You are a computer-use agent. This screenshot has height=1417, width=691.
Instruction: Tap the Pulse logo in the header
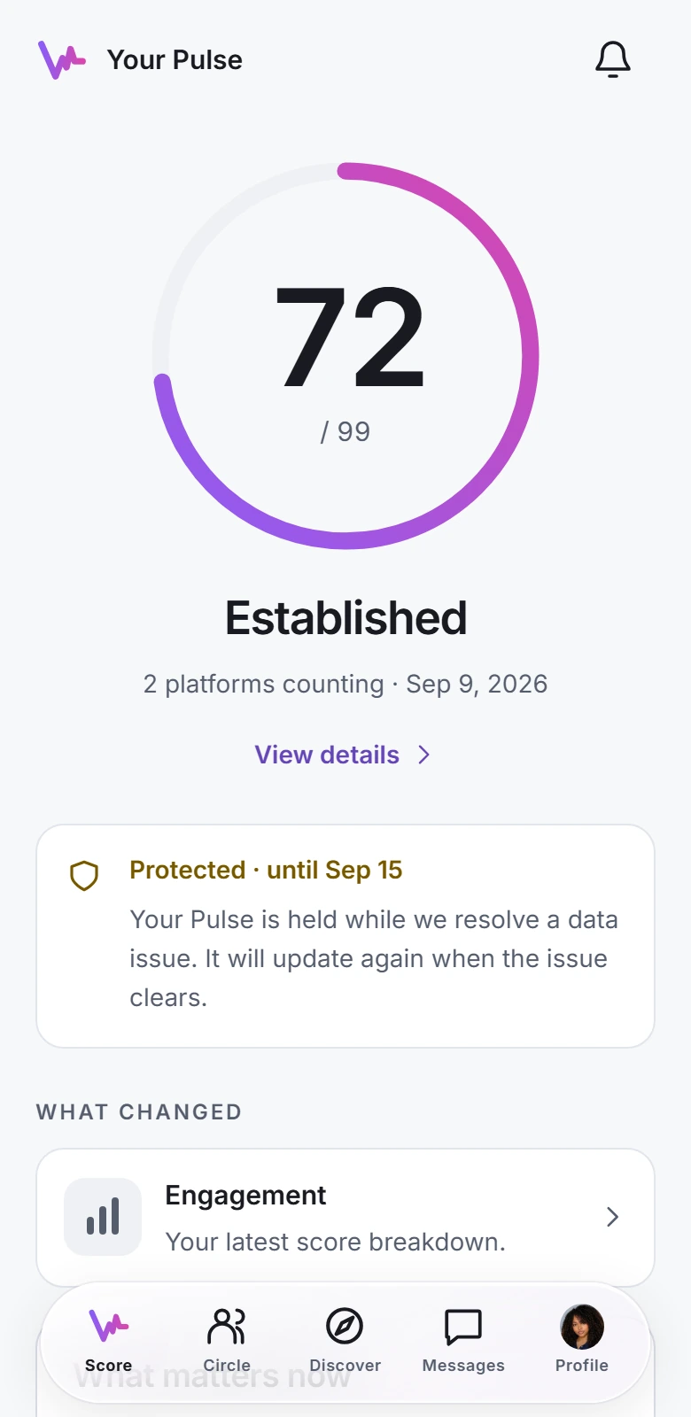(x=62, y=59)
